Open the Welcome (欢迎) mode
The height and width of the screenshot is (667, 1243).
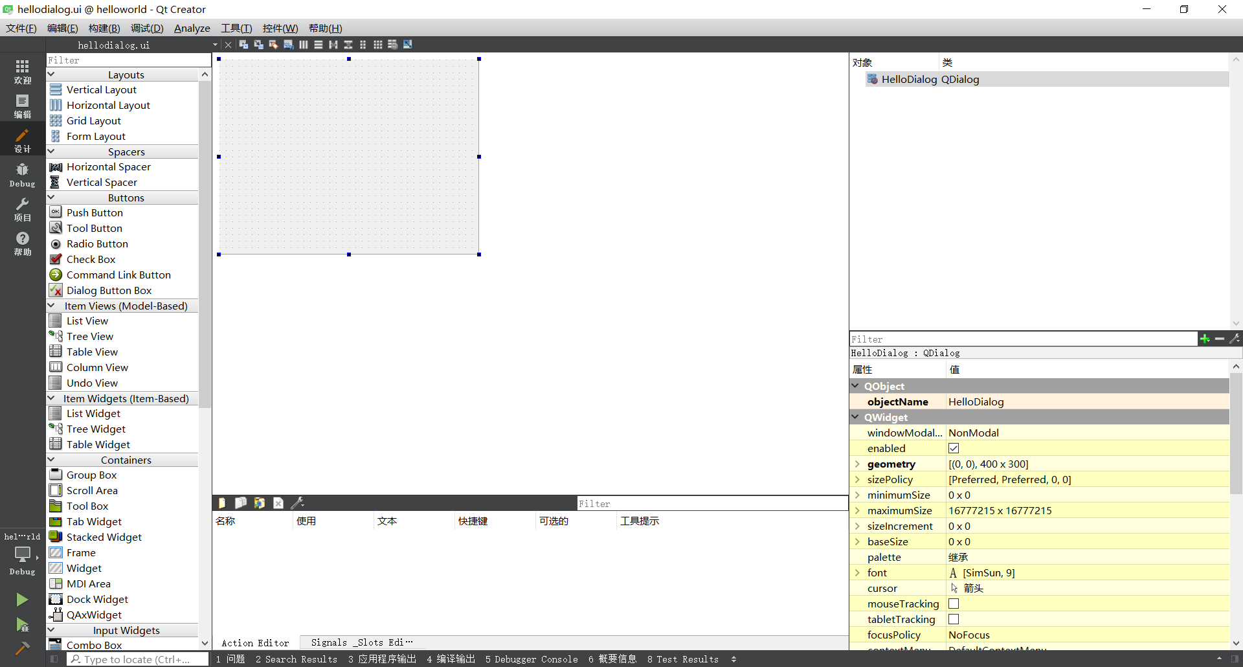(23, 71)
